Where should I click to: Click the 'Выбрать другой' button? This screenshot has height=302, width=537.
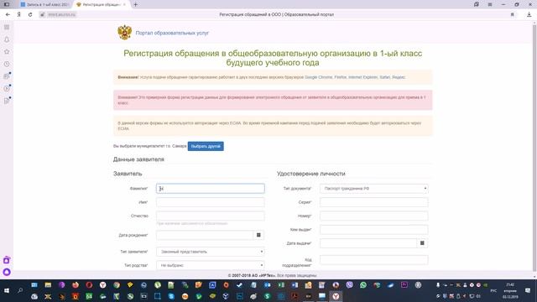pyautogui.click(x=206, y=146)
